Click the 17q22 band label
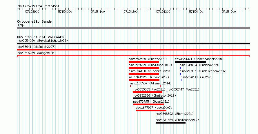258x134 pixels. click(x=22, y=25)
